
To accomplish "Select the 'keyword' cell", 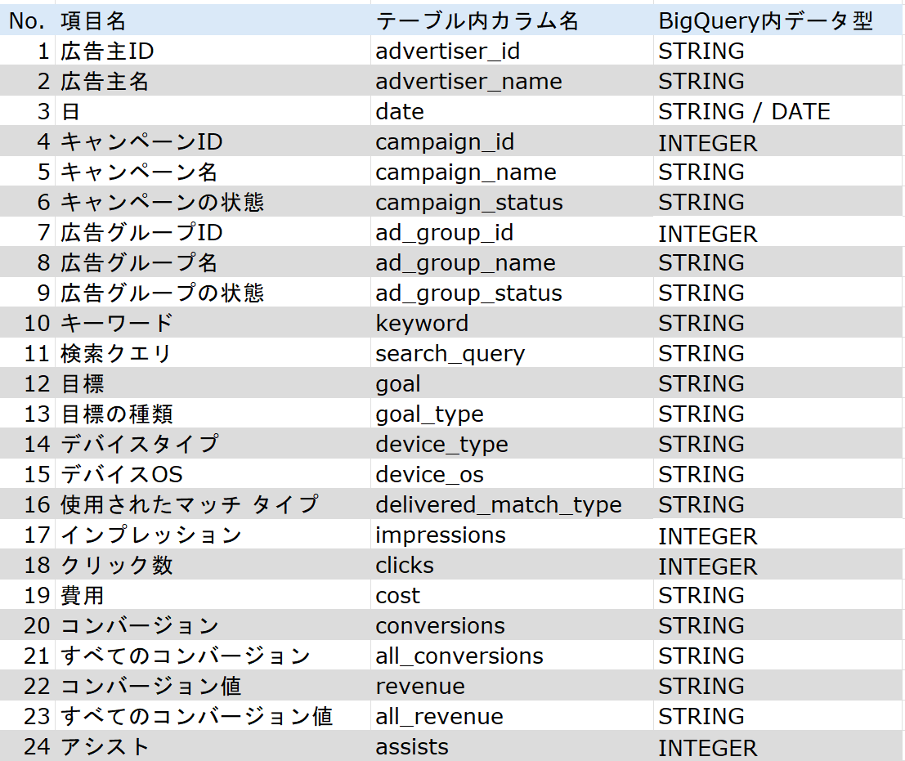I will pyautogui.click(x=512, y=323).
